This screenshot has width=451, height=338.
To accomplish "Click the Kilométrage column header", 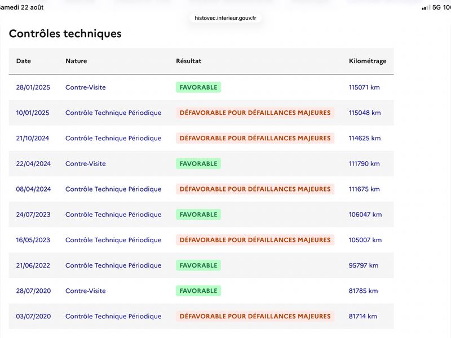I will 368,61.
